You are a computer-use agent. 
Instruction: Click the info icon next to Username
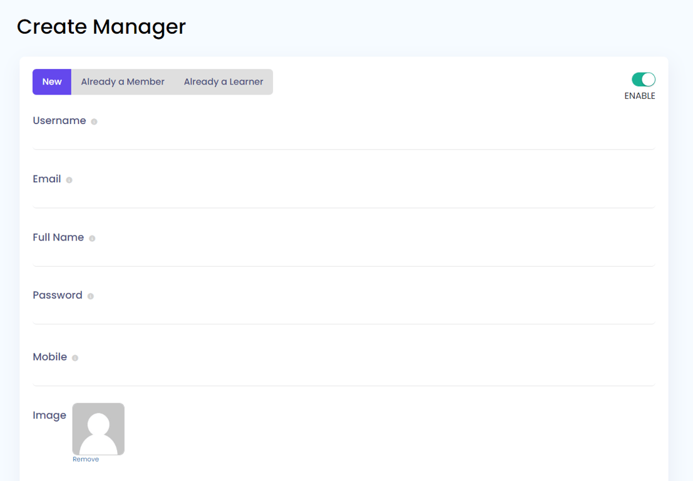tap(94, 122)
